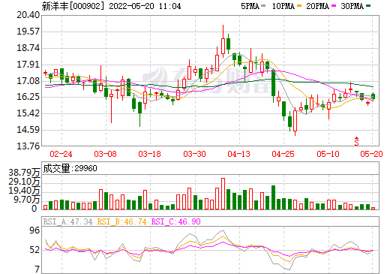390x274 pixels.
Task: Click the red S signal marker
Action: [x=356, y=141]
